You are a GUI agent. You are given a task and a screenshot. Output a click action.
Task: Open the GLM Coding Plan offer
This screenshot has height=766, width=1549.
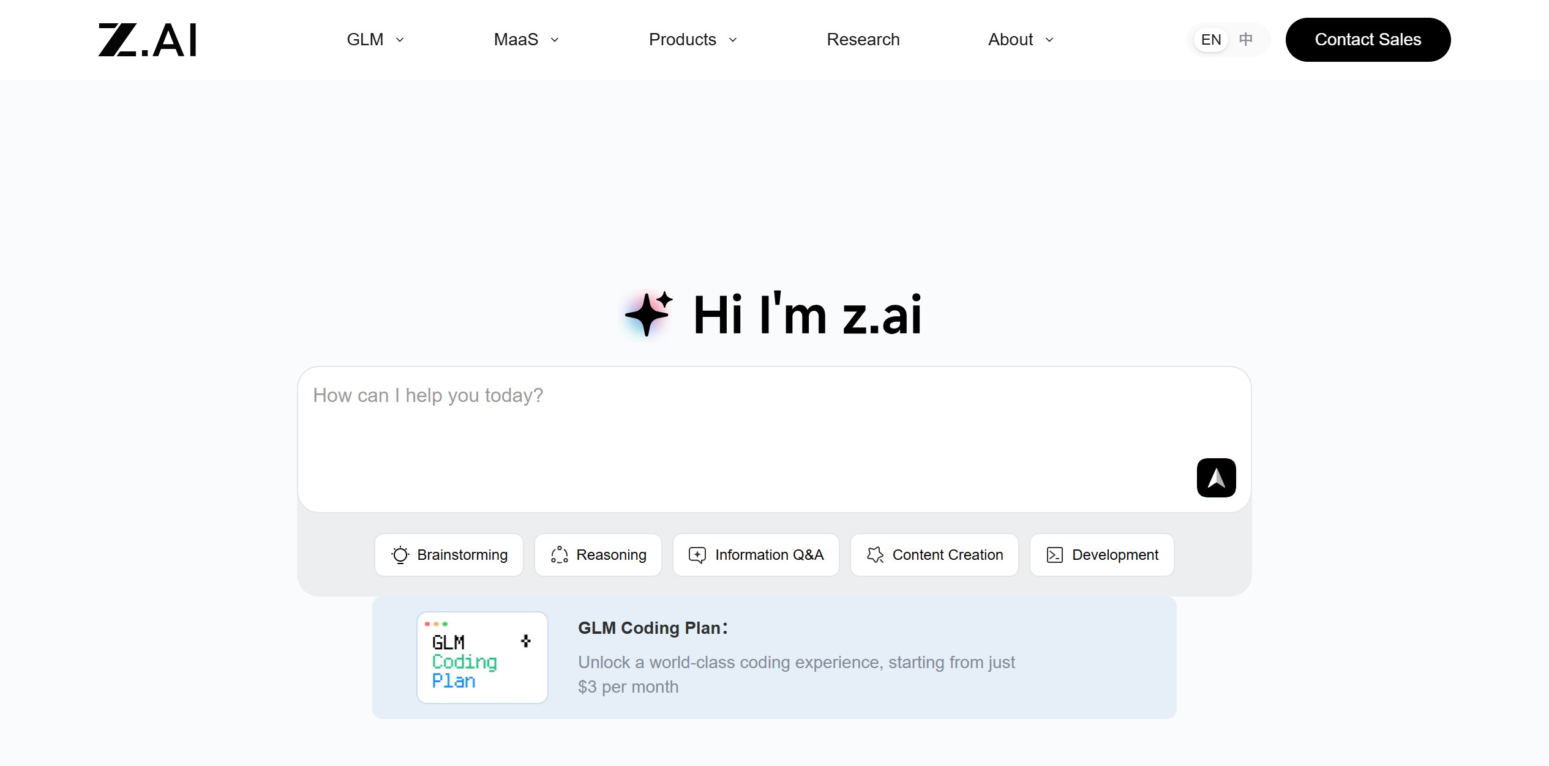[774, 656]
